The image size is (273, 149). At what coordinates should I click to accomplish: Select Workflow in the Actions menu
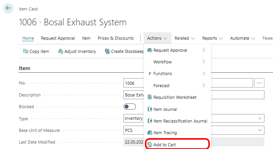(x=162, y=62)
